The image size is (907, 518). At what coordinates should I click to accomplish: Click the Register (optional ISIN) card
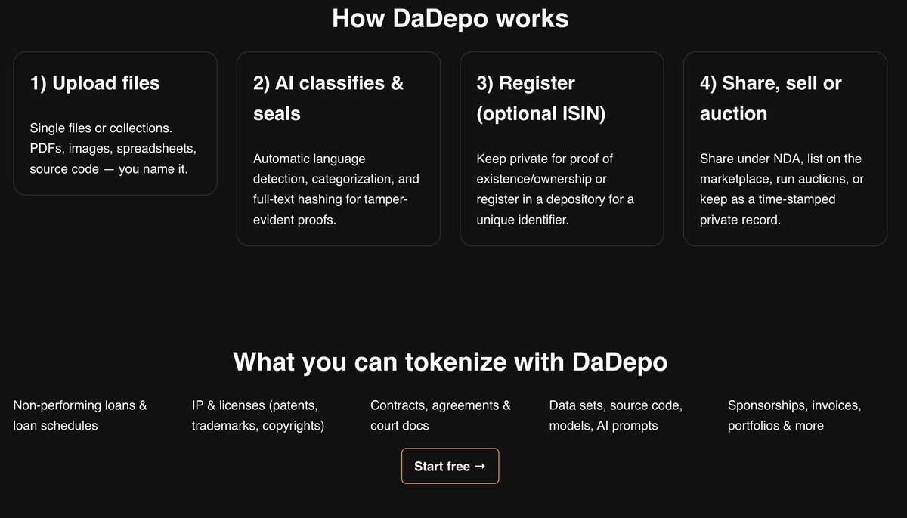tap(562, 148)
